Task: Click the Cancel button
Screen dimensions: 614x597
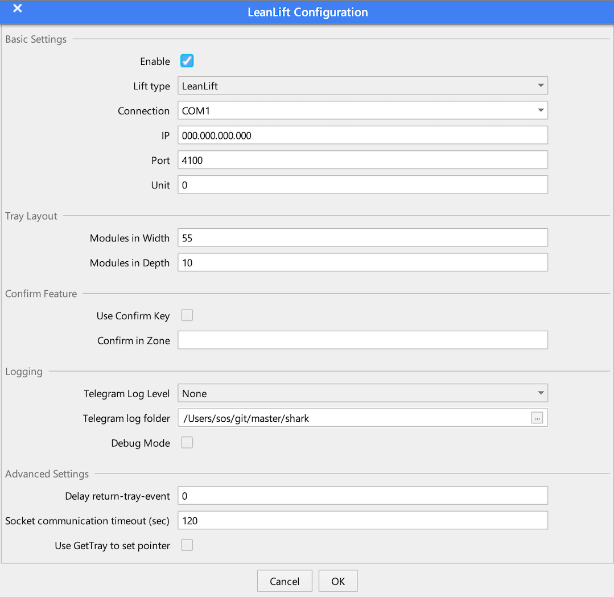Action: 285,581
